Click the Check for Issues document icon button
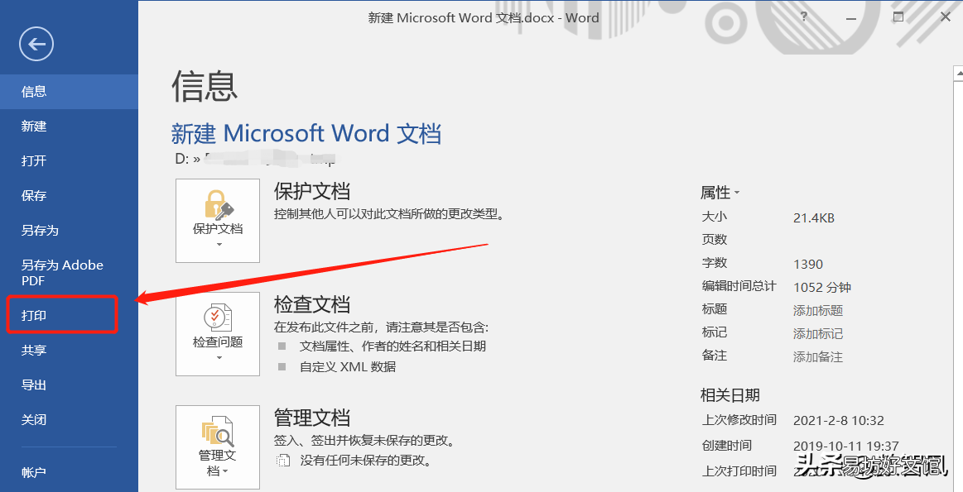The height and width of the screenshot is (492, 963). click(x=218, y=334)
